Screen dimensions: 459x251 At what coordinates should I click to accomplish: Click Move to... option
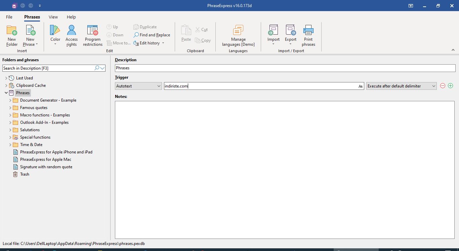click(x=118, y=43)
